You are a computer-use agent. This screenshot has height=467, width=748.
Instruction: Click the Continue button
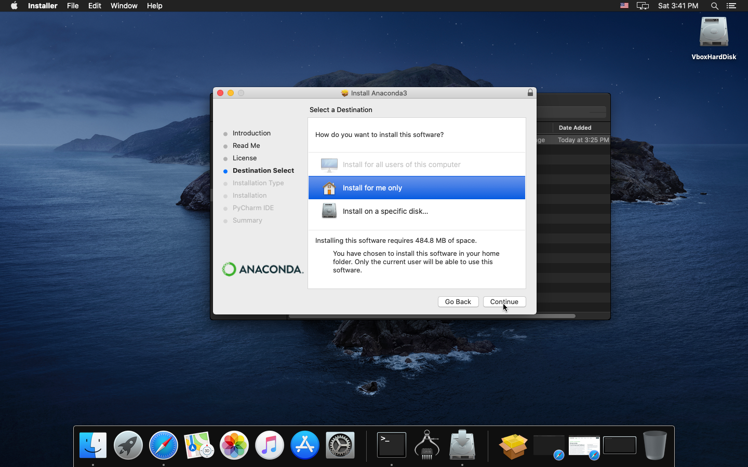coord(504,301)
